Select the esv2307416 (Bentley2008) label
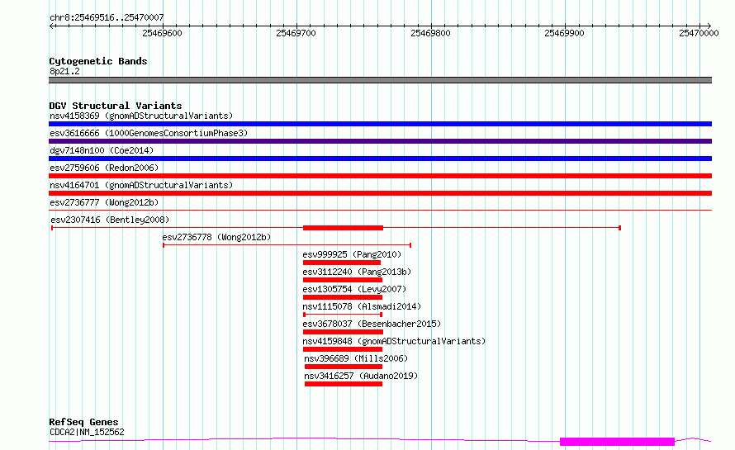735x450 pixels. point(110,220)
